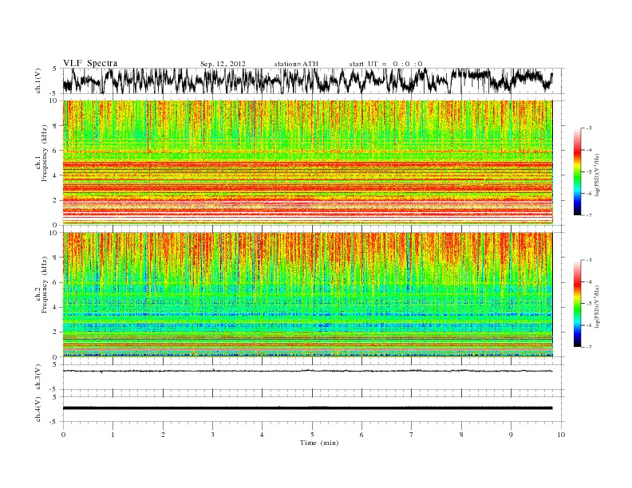632x488 pixels.
Task: Click the 'ch.4(V)' axis label
Action: (38, 409)
